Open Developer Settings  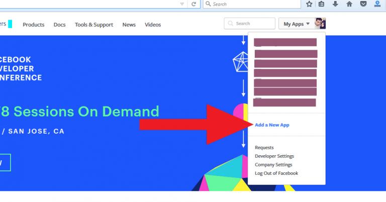pyautogui.click(x=274, y=156)
